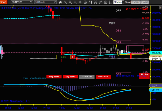Click the WS1 weekly support label
Screen dimensions: 162x111
(112, 57)
